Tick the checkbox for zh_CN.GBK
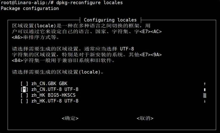 coord(24,84)
